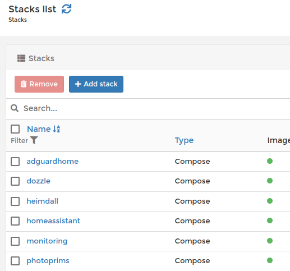Open the homeassistant stack

point(53,221)
